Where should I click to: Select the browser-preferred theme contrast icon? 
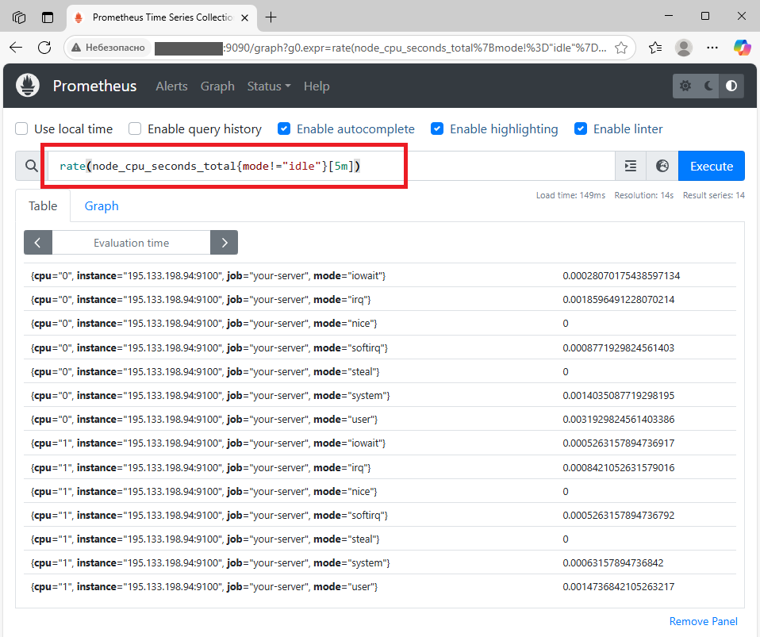point(731,86)
